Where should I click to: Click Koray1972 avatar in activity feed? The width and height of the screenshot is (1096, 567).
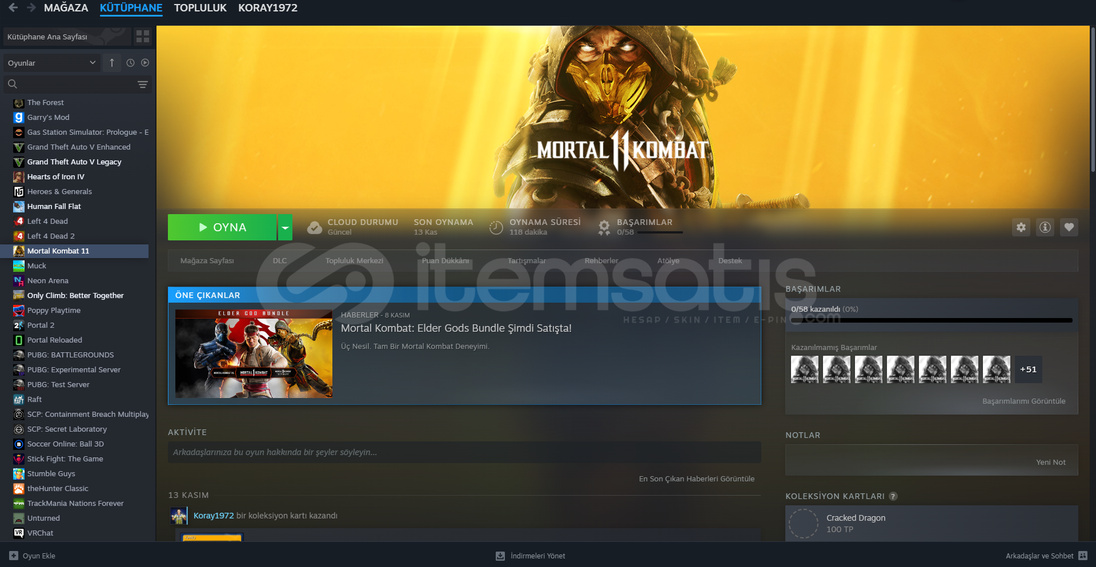179,516
